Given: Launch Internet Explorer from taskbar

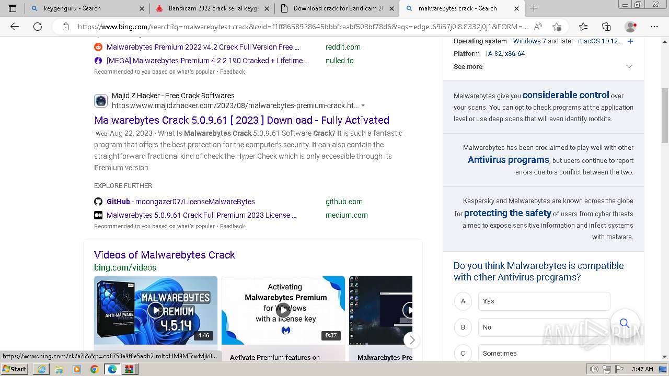Looking at the screenshot, I should pos(41,369).
